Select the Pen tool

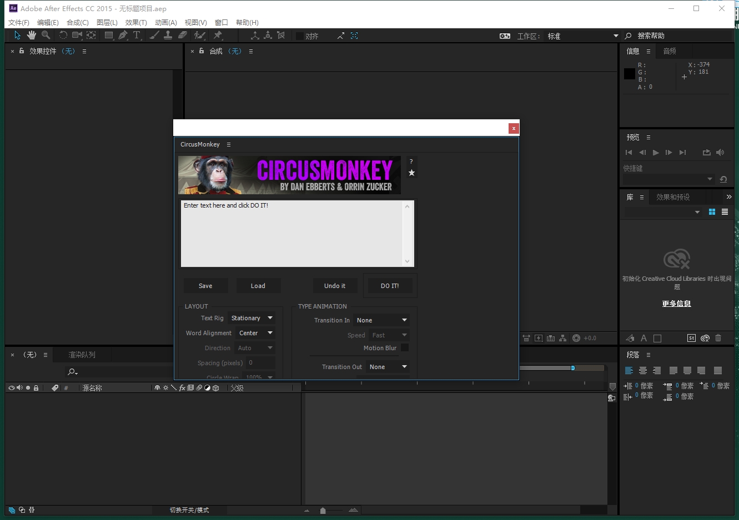[x=123, y=36]
